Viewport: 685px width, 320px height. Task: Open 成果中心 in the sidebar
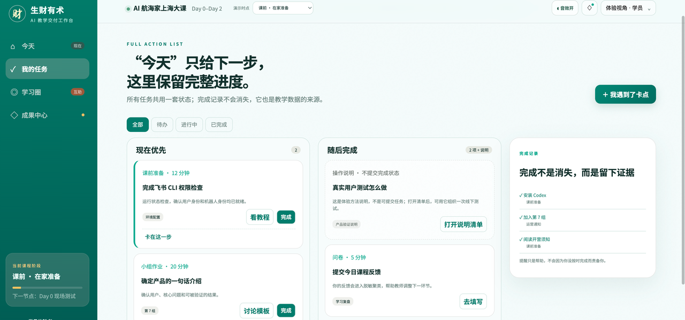point(47,115)
